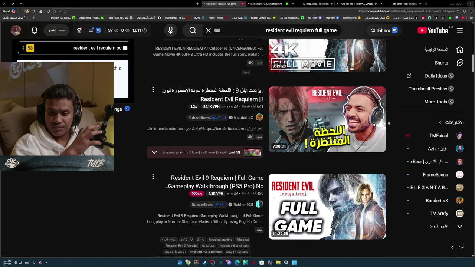Open Chrome from taskbar
Screen dimensions: 475x267
(x=188, y=263)
